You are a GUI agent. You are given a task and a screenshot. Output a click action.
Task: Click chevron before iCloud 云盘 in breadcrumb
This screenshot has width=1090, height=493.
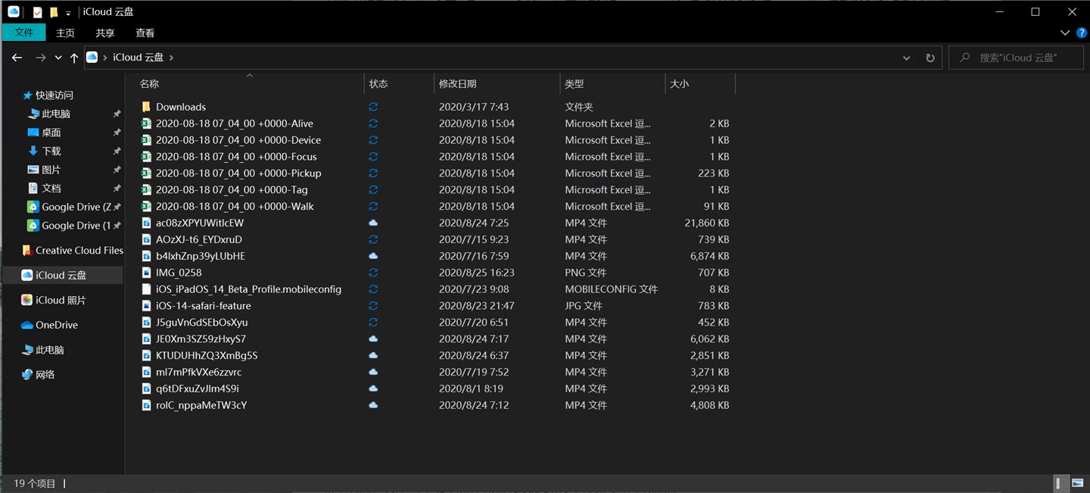point(104,58)
